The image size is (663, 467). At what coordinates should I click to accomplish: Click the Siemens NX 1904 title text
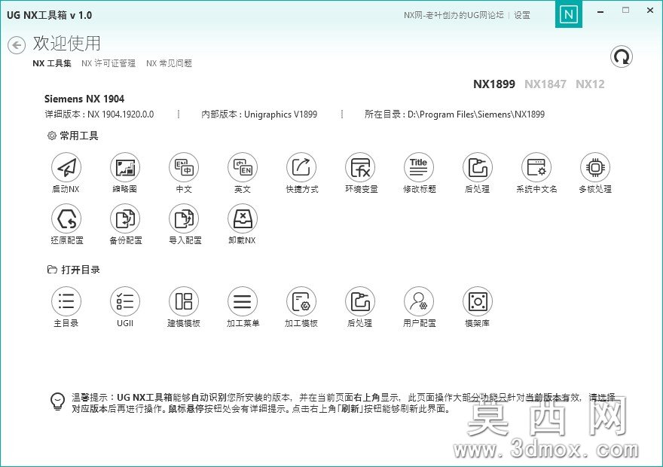pos(84,99)
